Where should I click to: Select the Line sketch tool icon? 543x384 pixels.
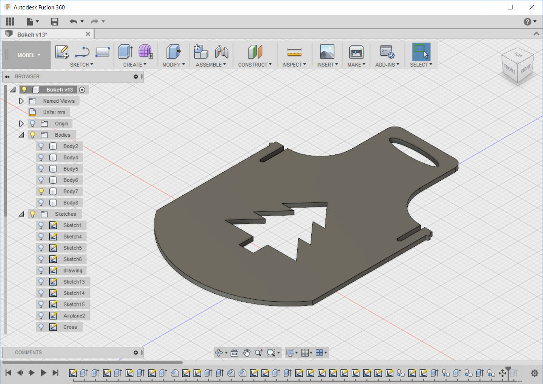tap(82, 52)
